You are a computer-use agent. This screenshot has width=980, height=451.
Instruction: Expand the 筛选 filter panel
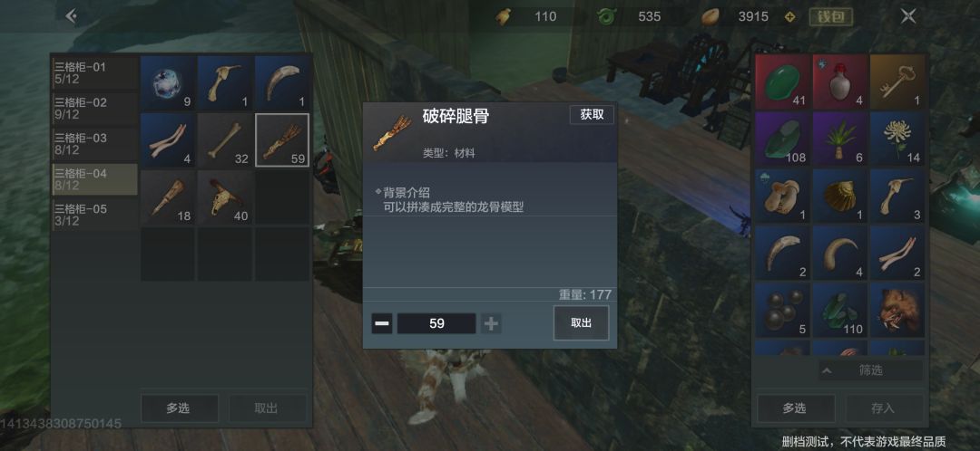(870, 370)
